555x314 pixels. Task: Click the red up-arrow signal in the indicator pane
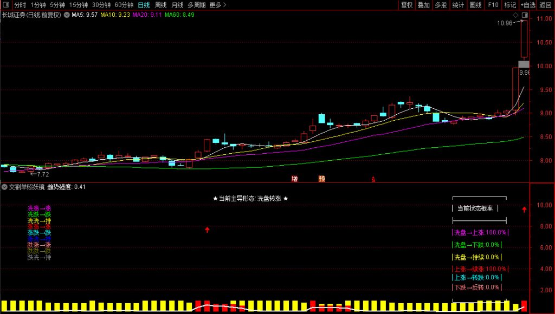pos(207,230)
